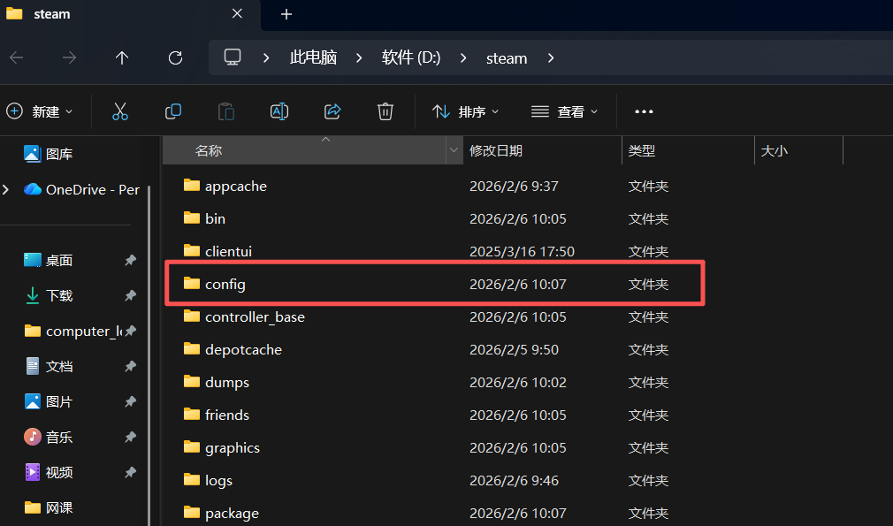Image resolution: width=893 pixels, height=526 pixels.
Task: Click the computer monitor icon in address bar
Action: pyautogui.click(x=233, y=57)
